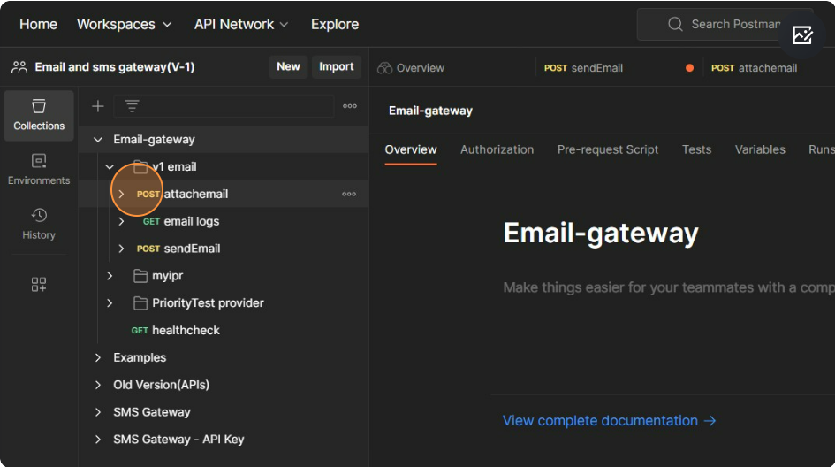835x467 pixels.
Task: Open the Workspaces dropdown menu
Action: click(124, 24)
